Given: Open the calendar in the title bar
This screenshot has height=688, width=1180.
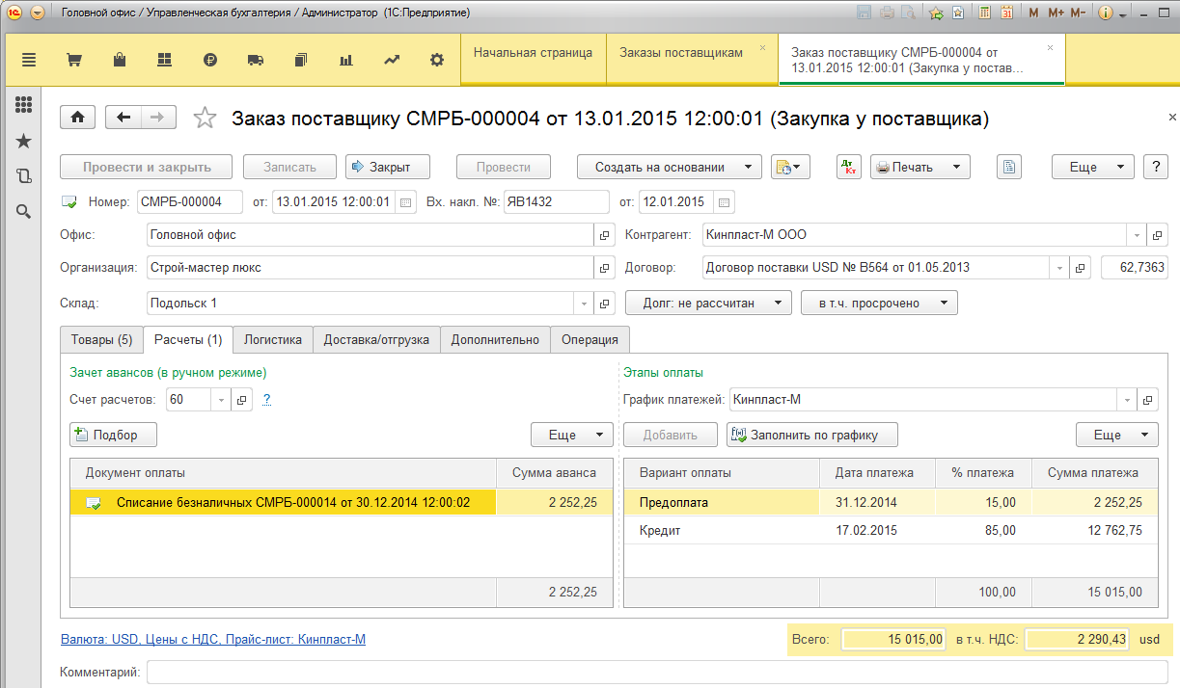Looking at the screenshot, I should [1006, 13].
